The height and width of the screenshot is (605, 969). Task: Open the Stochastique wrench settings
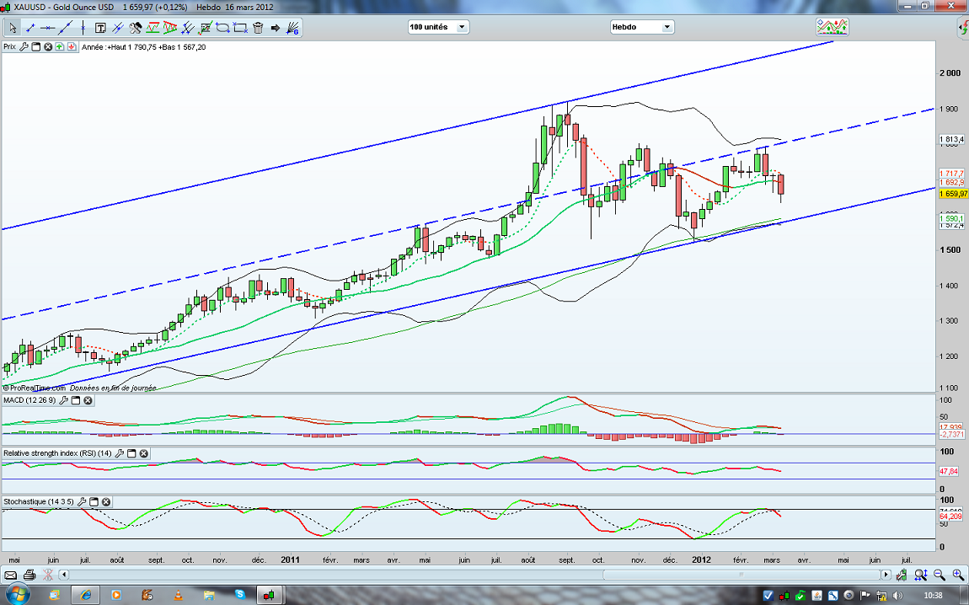point(82,501)
